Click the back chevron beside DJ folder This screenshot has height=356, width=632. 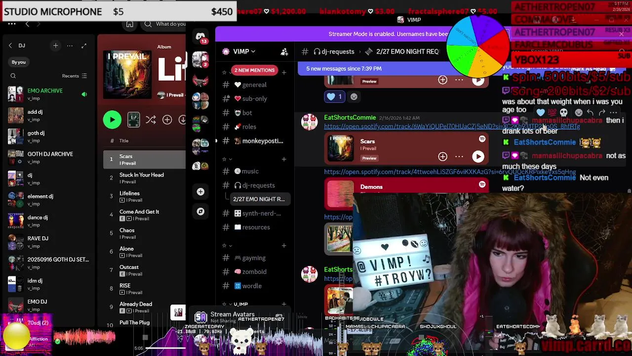coord(10,45)
